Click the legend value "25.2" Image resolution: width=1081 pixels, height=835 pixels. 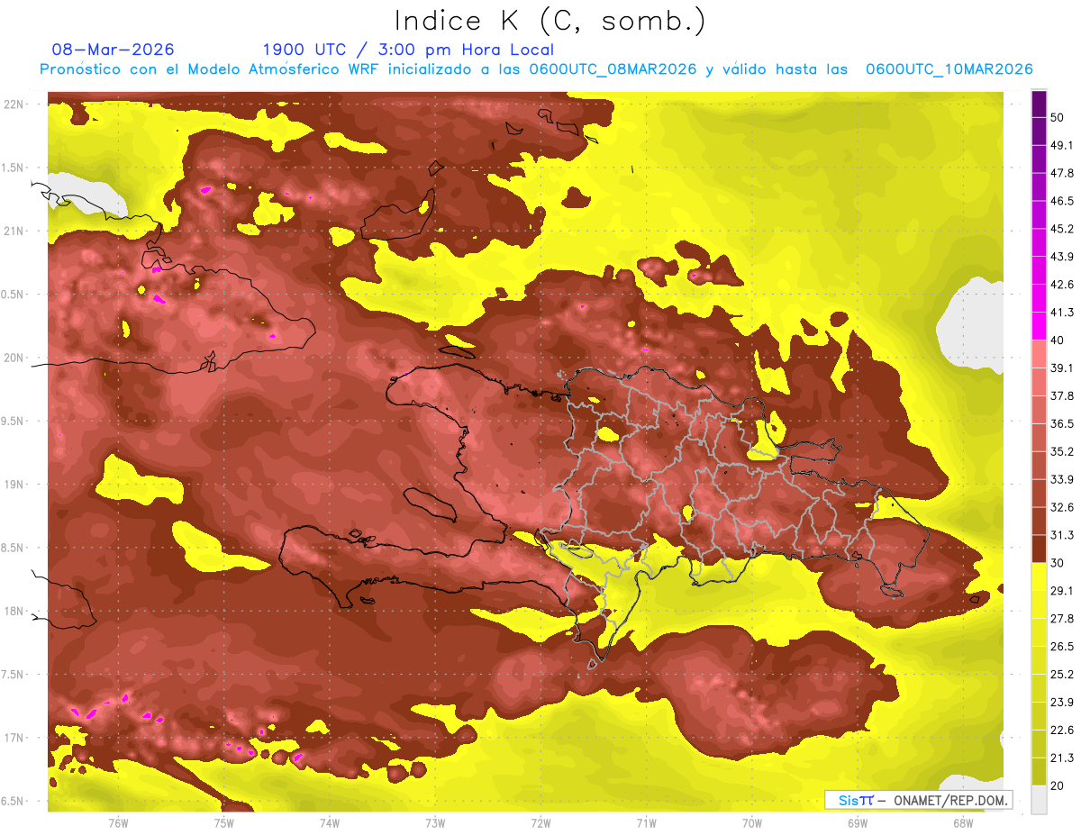tap(1062, 675)
